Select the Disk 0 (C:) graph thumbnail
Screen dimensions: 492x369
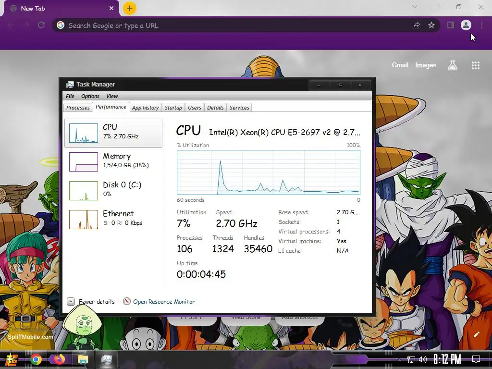tap(84, 191)
